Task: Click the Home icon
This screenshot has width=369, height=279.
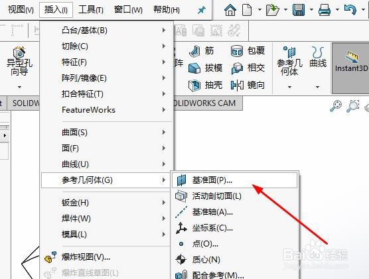Action: click(230, 10)
